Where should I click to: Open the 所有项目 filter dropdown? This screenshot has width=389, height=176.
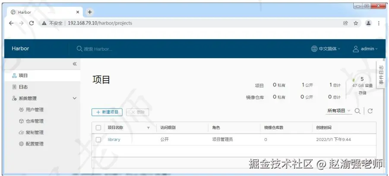pos(339,111)
